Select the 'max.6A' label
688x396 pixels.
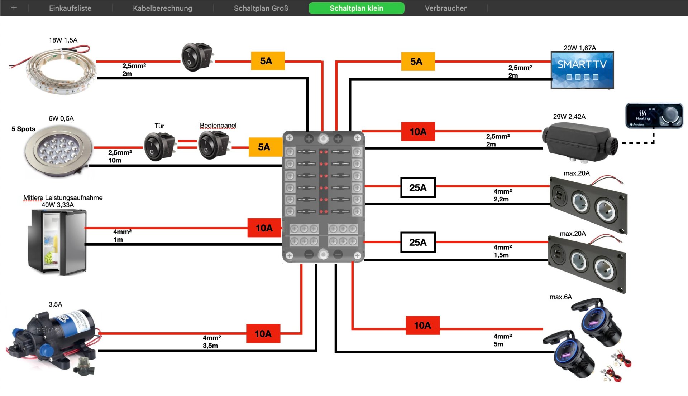point(561,297)
